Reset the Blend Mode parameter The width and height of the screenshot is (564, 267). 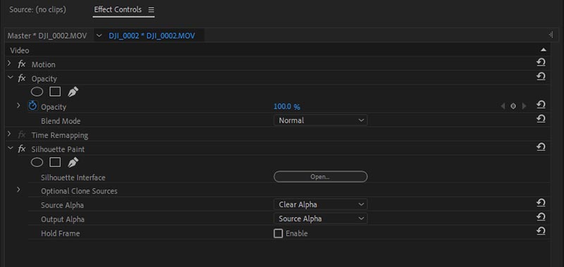tap(541, 119)
